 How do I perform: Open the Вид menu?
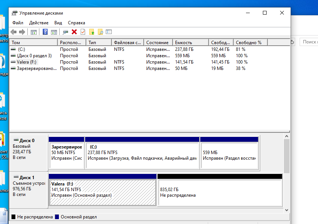tap(58, 23)
